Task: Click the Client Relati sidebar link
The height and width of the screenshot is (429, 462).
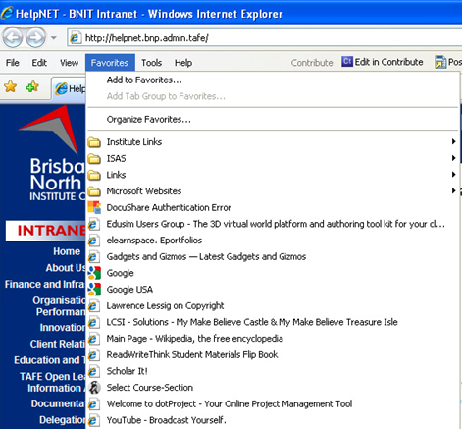Action: (x=58, y=344)
